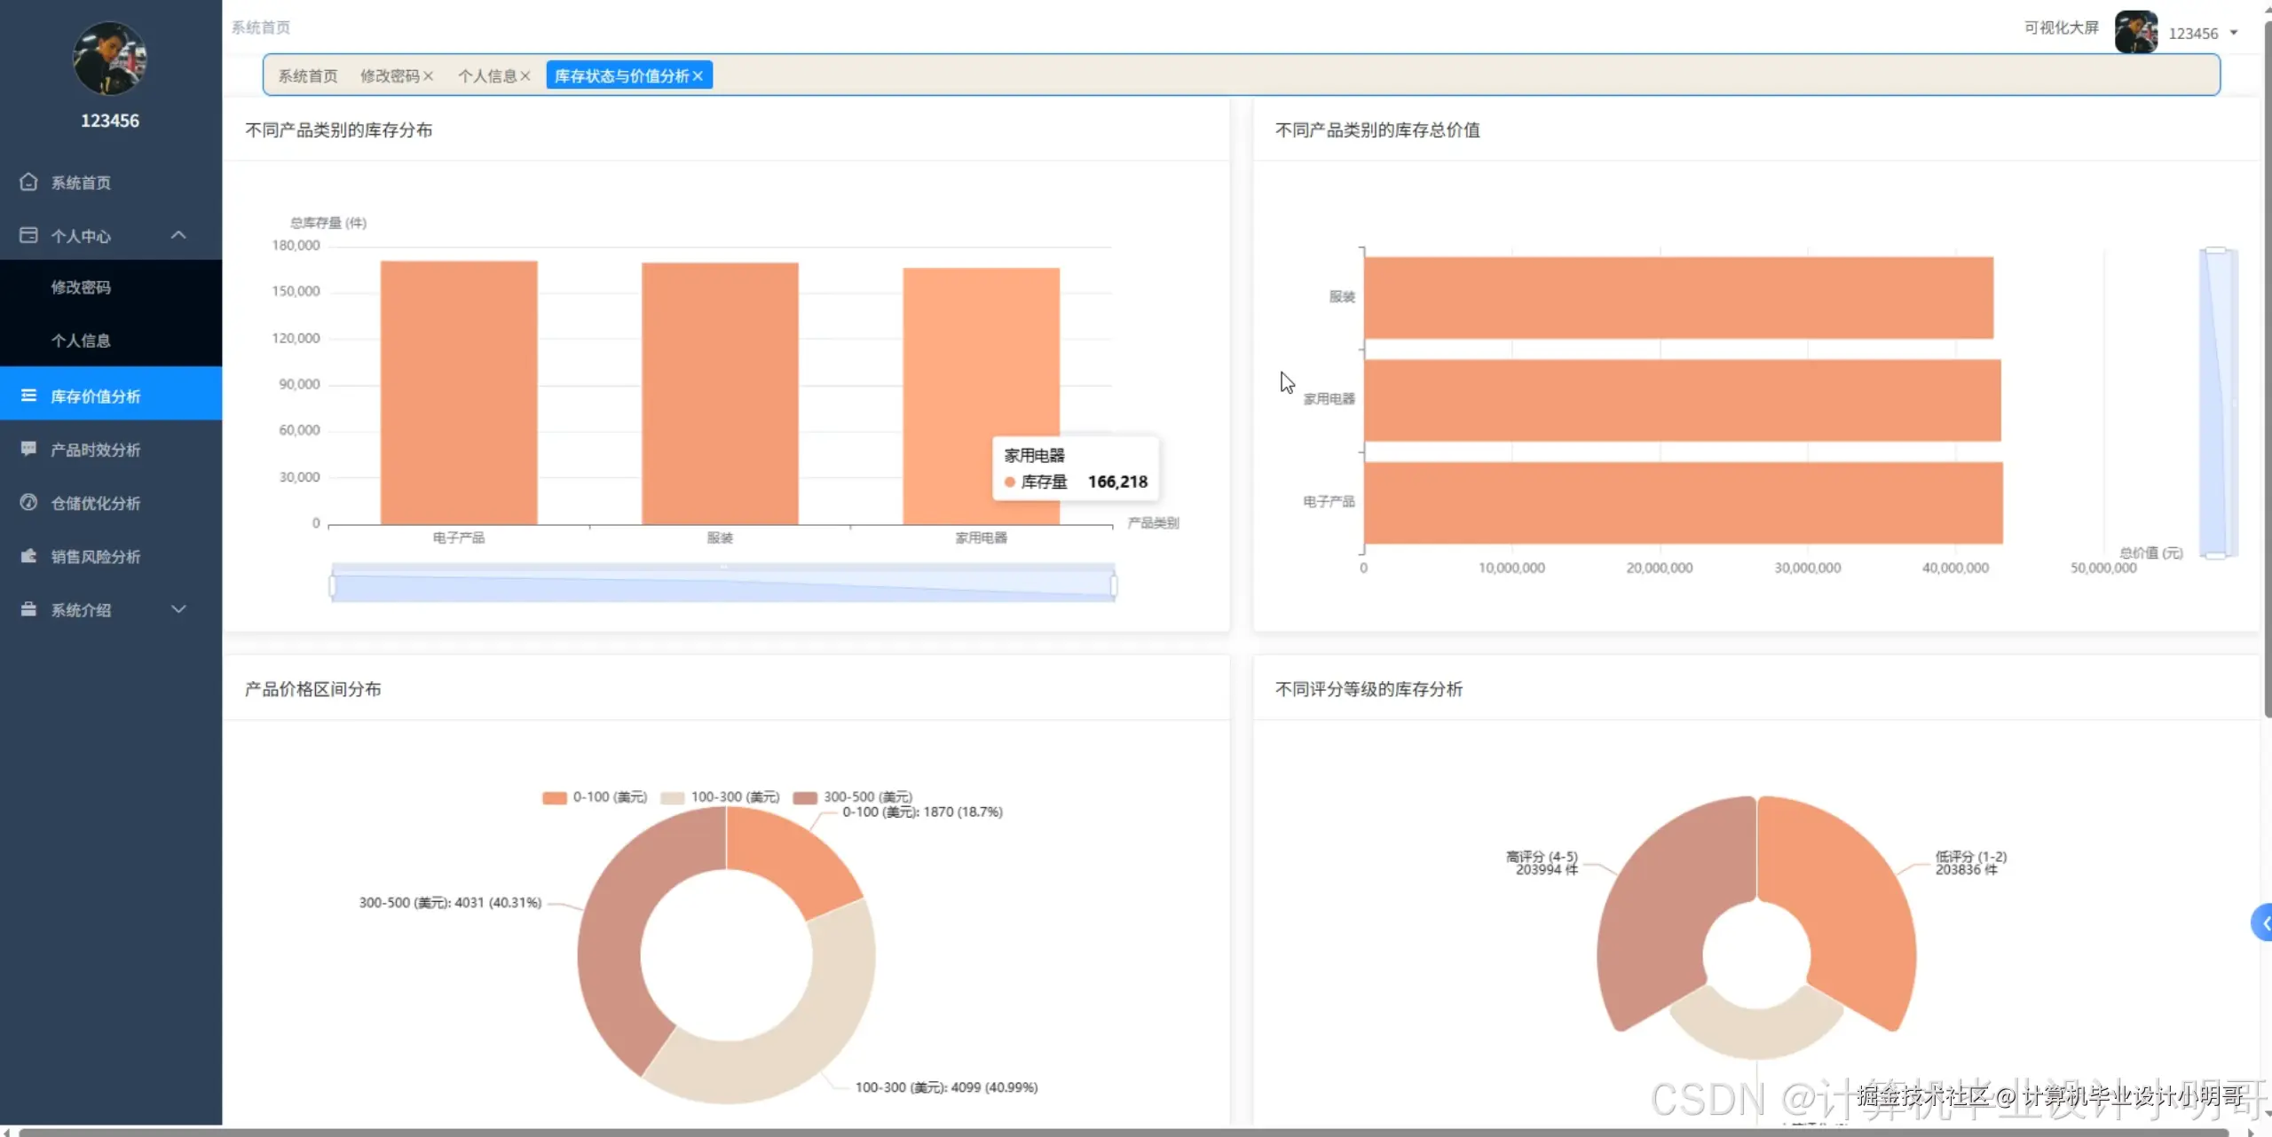This screenshot has height=1137, width=2272.
Task: Click the 库存价值分析 list icon
Action: click(28, 396)
